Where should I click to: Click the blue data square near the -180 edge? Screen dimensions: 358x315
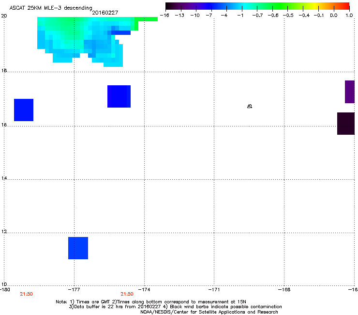(24, 110)
